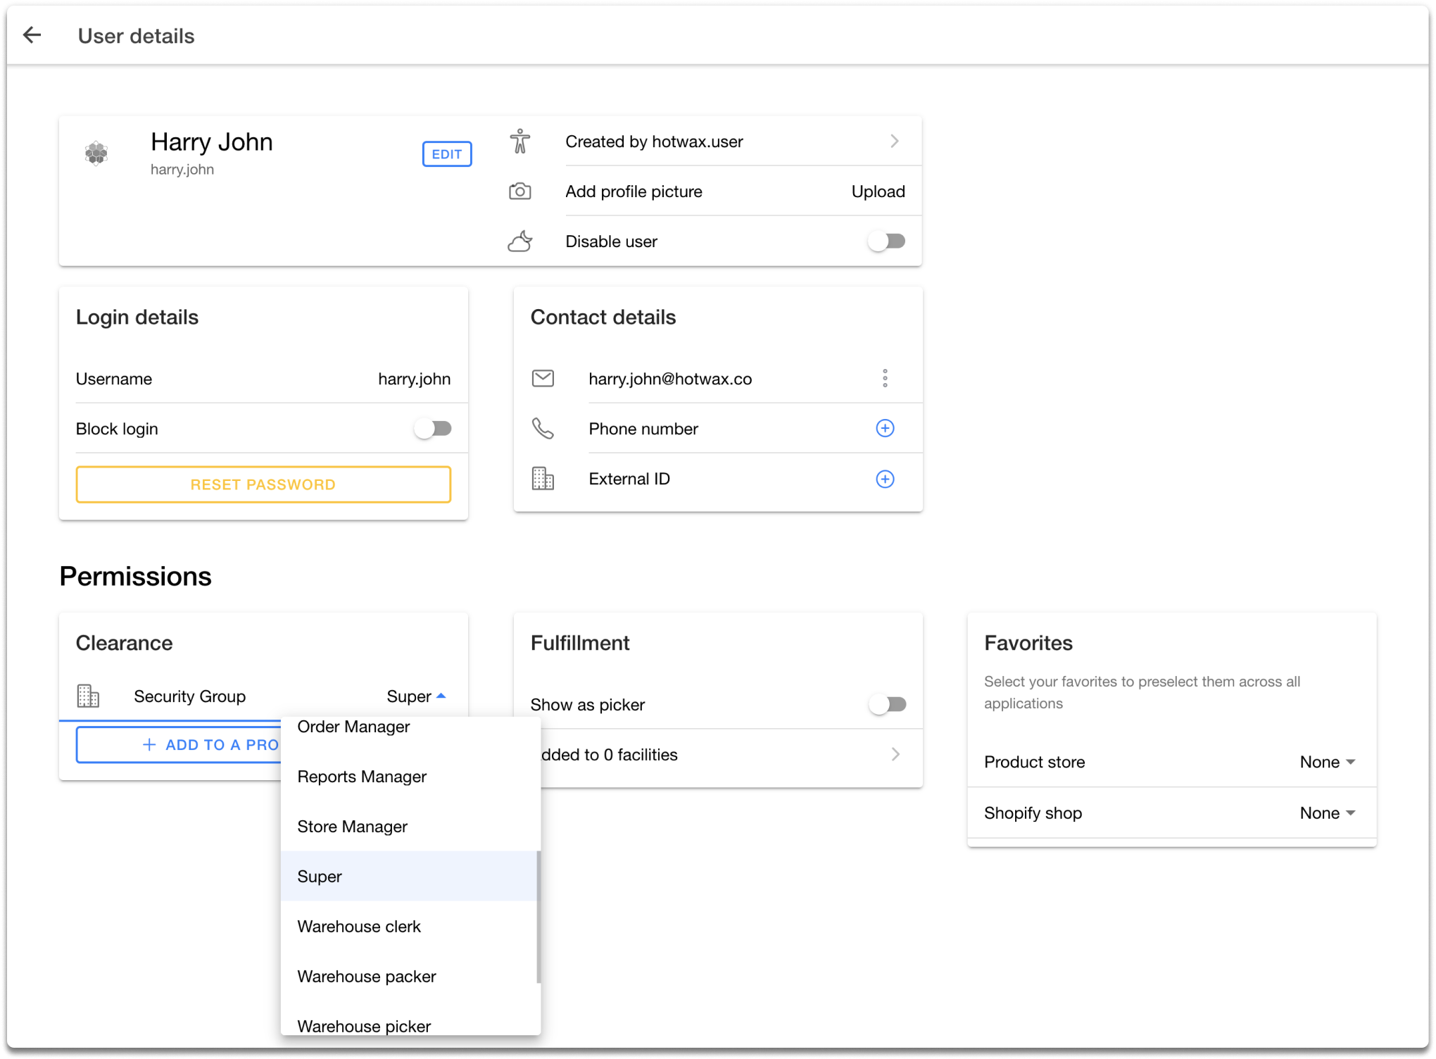Click plus icon to add phone number
1436x1059 pixels.
point(885,428)
